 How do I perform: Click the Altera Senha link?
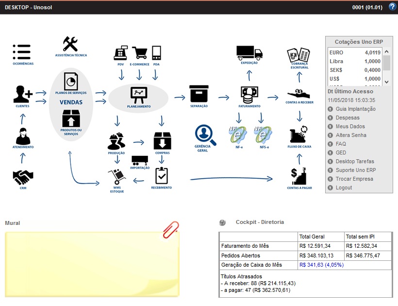[351, 136]
